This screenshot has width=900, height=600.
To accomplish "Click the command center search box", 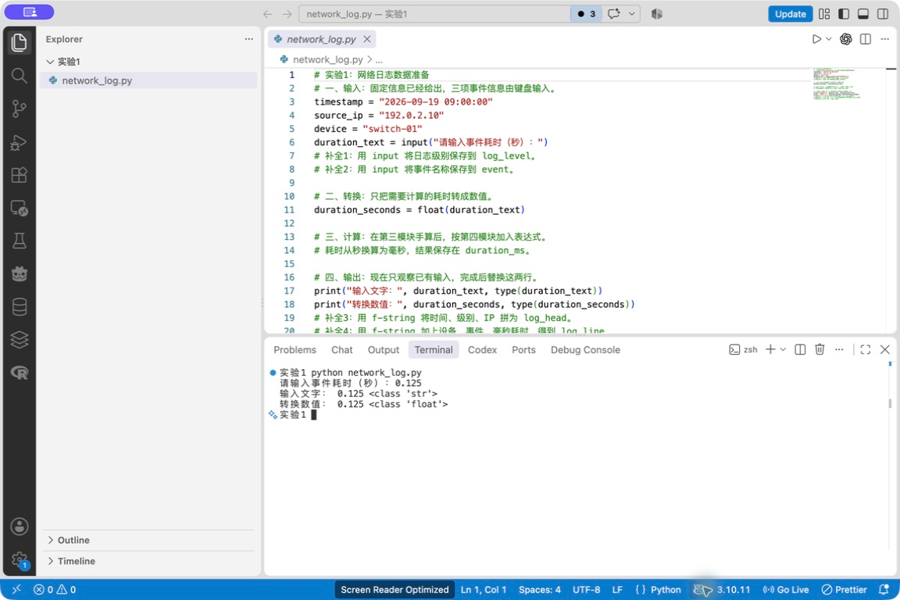I will (x=434, y=14).
